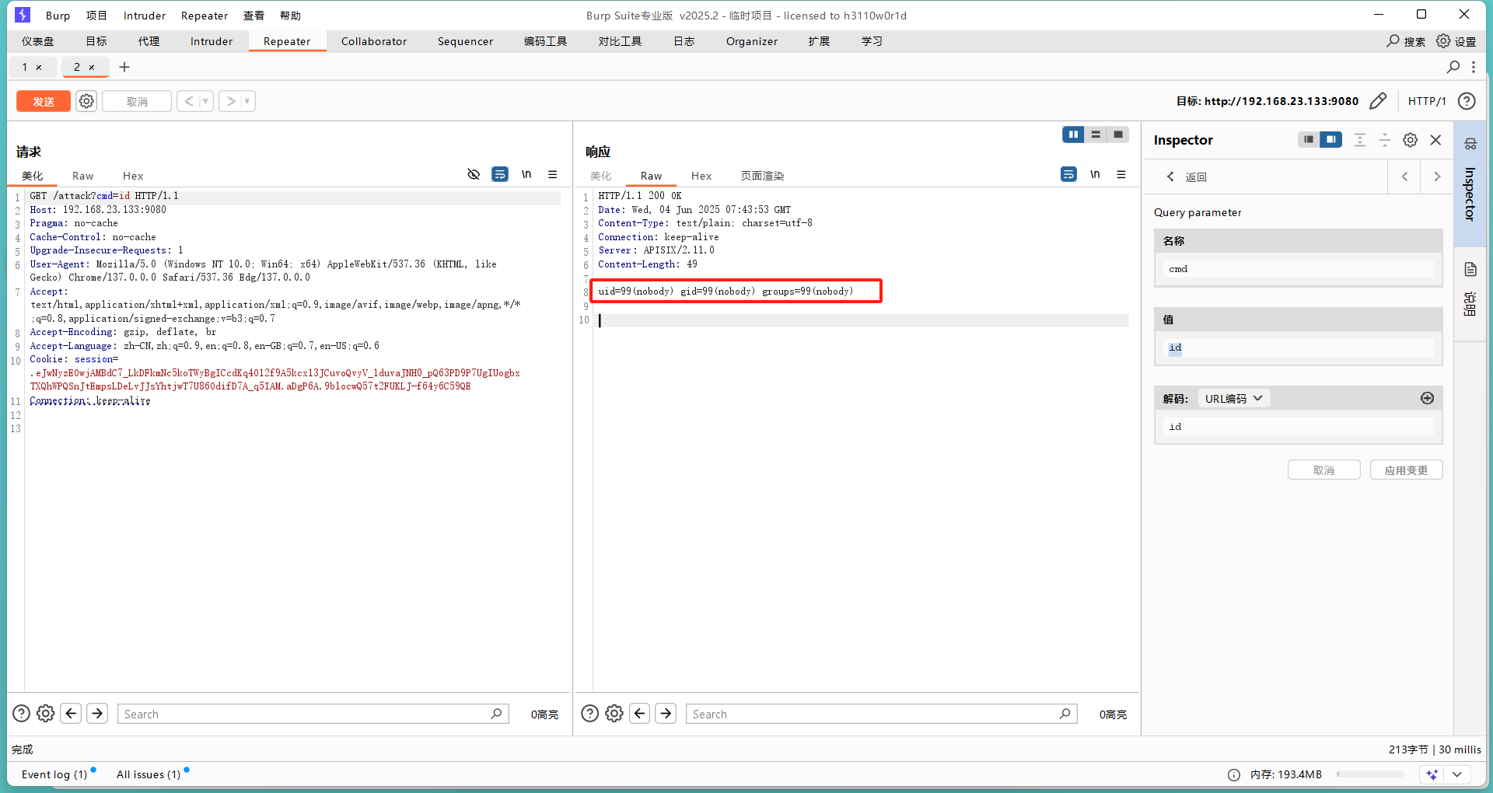
Task: Click the HTTP/1 protocol selector
Action: coord(1427,101)
